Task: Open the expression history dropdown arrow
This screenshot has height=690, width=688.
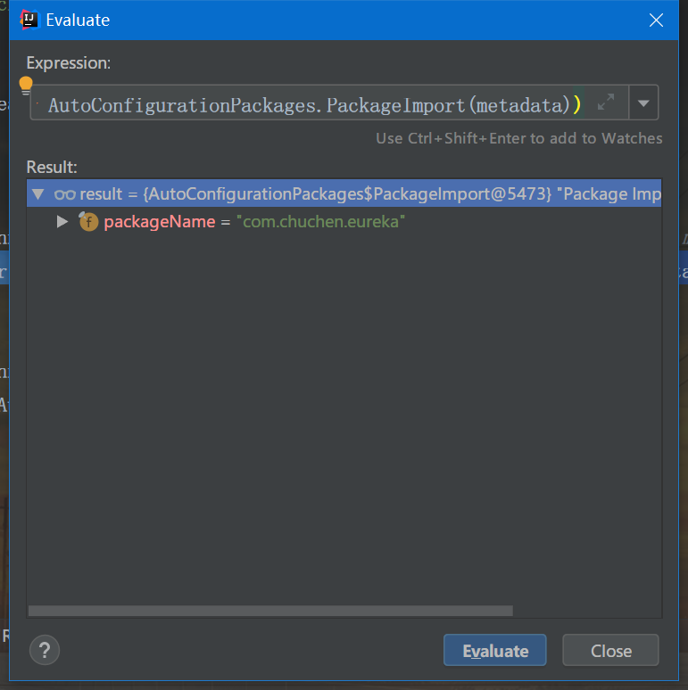Action: pos(643,103)
